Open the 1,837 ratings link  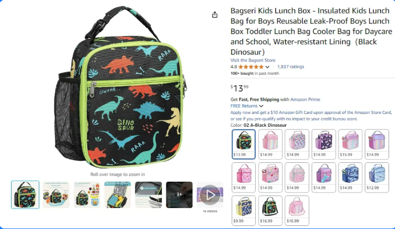point(291,67)
